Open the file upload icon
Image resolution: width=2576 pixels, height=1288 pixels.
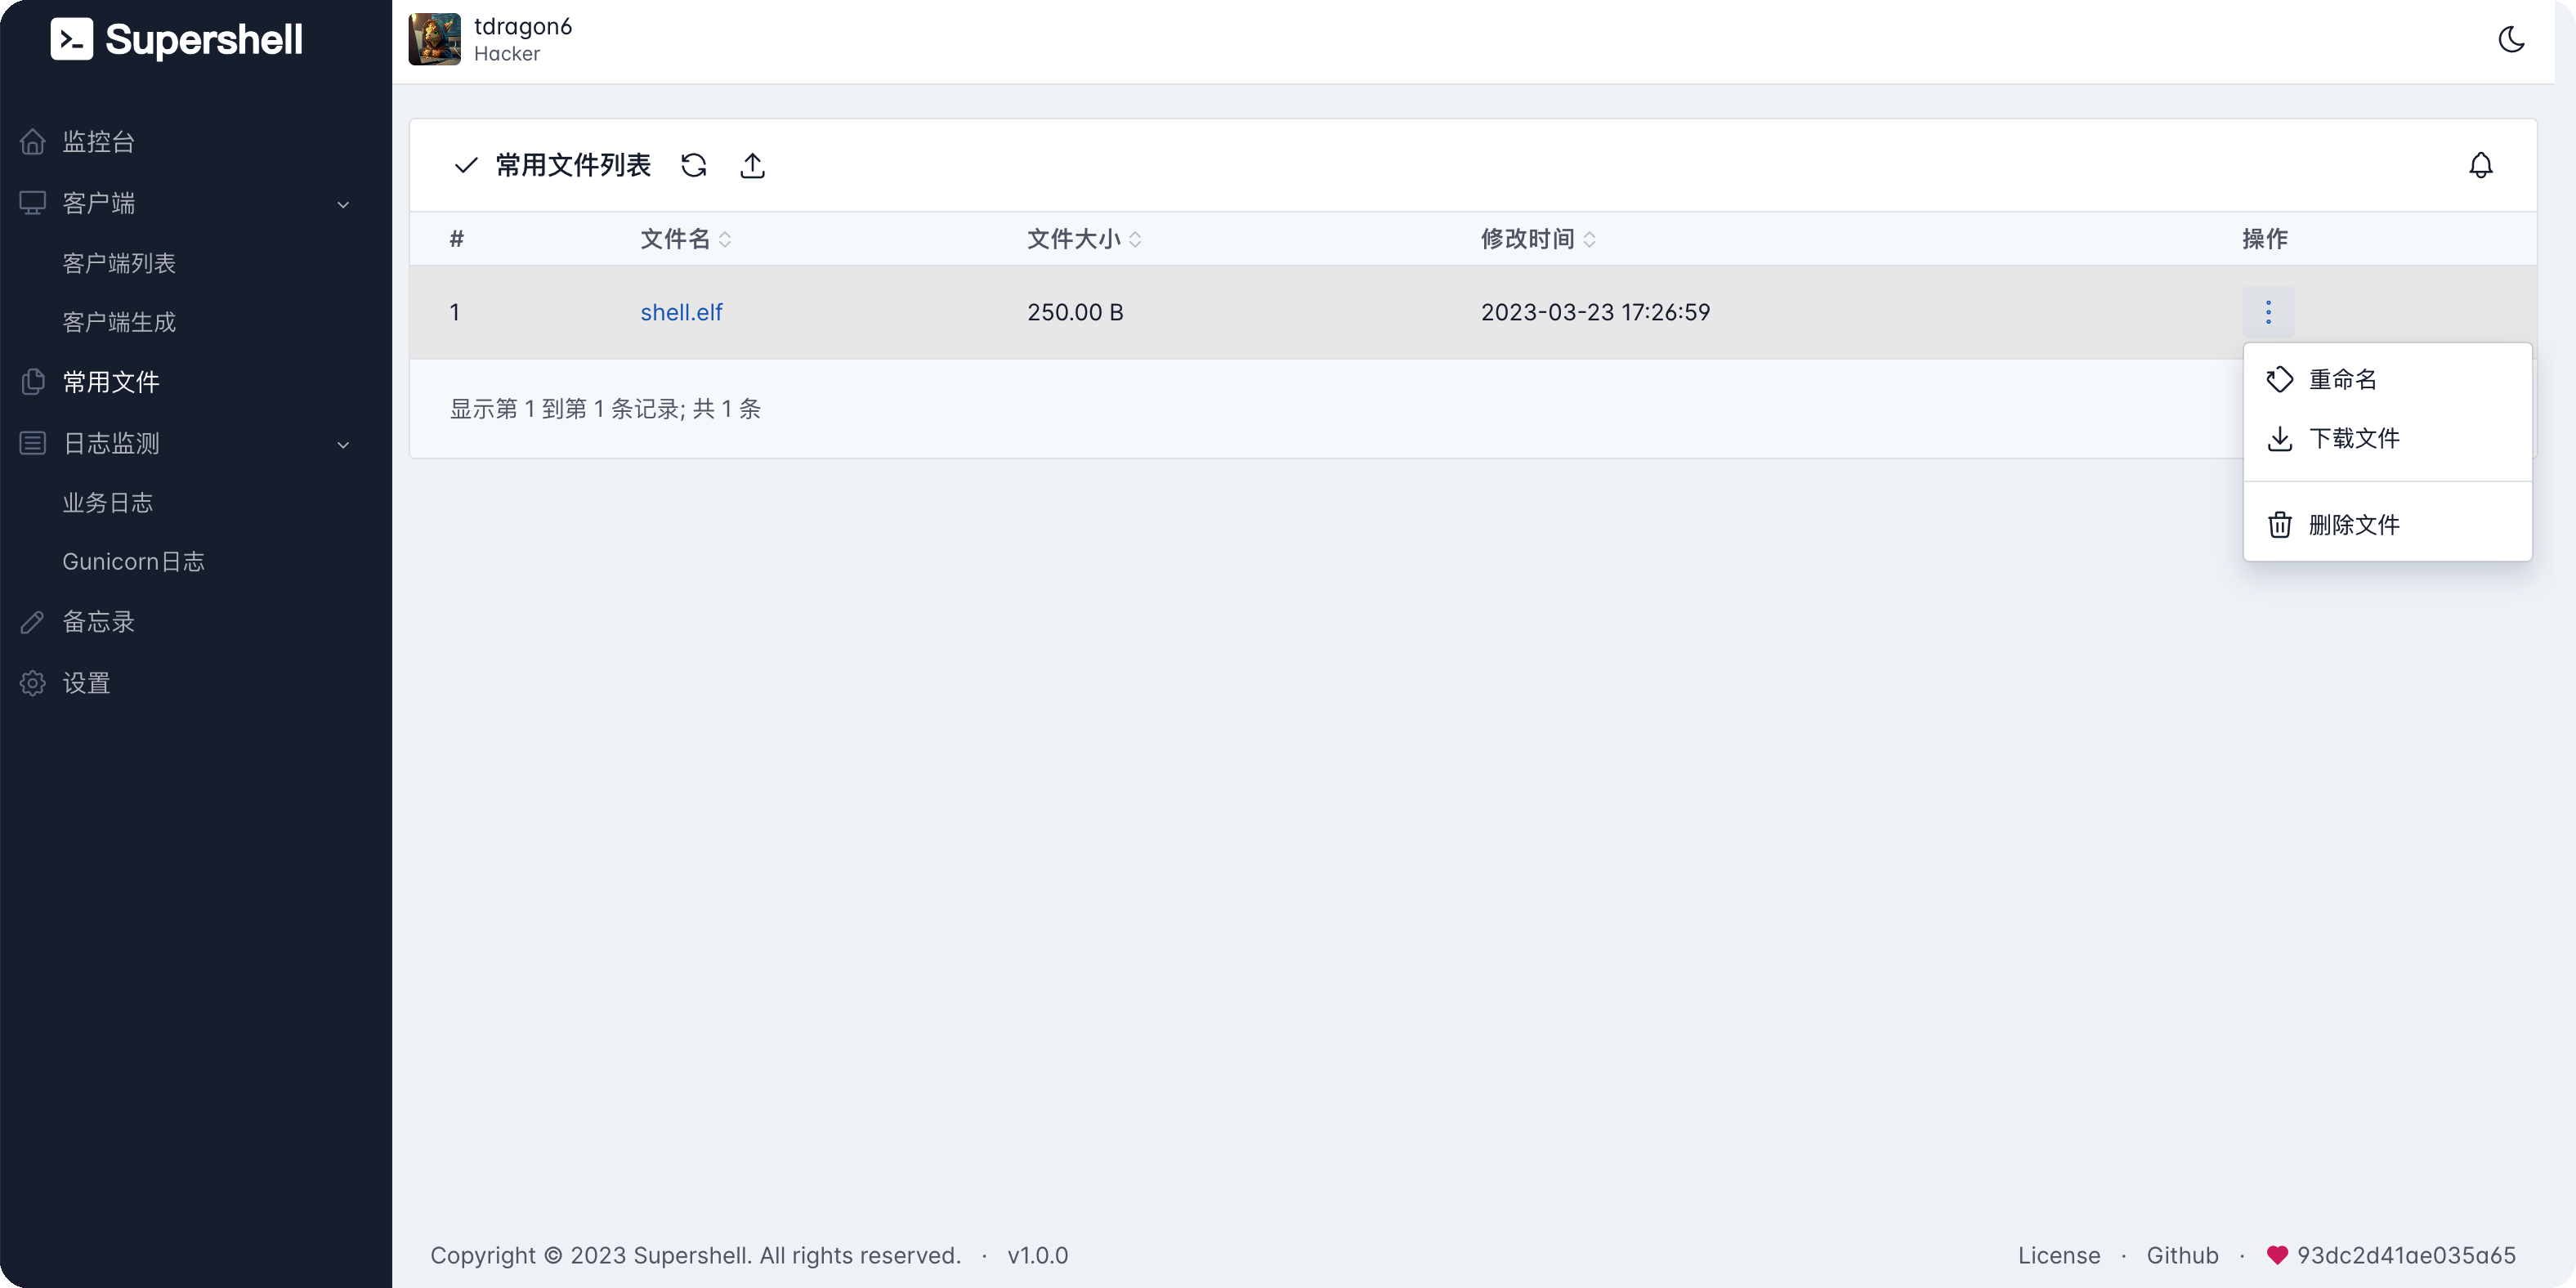click(x=753, y=165)
